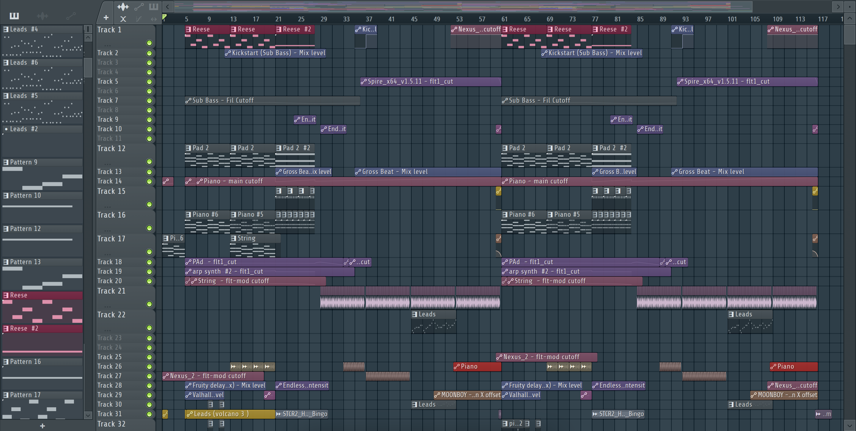Click the picker scrollbar up arrow

click(x=88, y=37)
